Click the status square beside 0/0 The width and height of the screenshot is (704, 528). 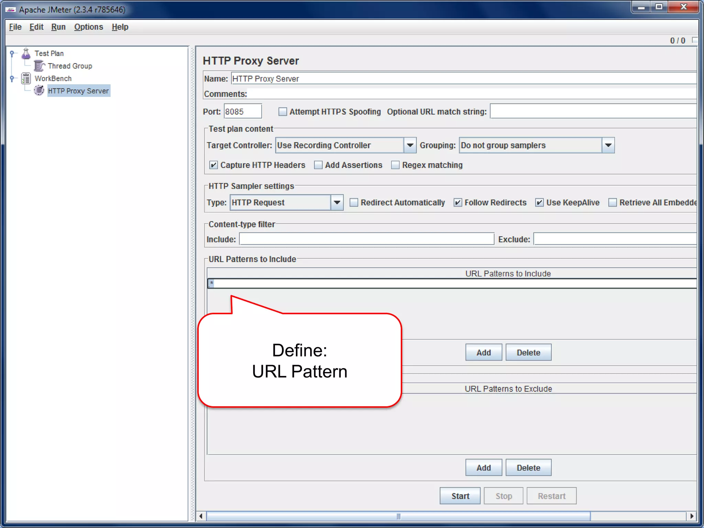coord(694,40)
